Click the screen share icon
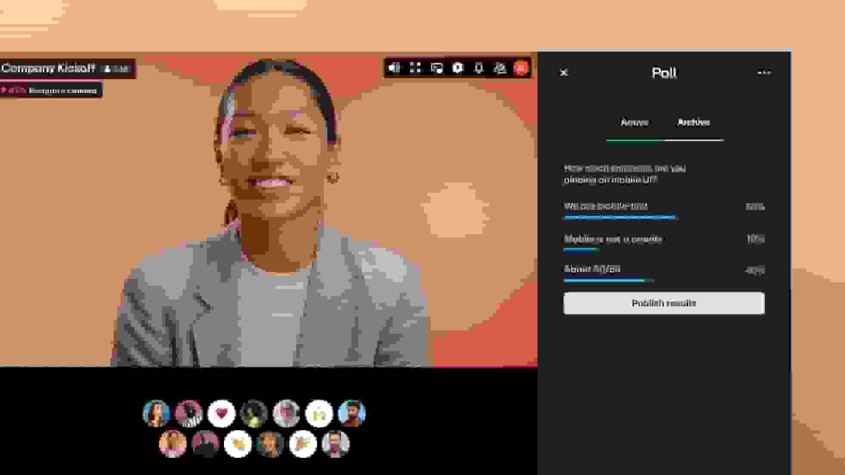Screen dimensions: 845x475 tap(436, 68)
